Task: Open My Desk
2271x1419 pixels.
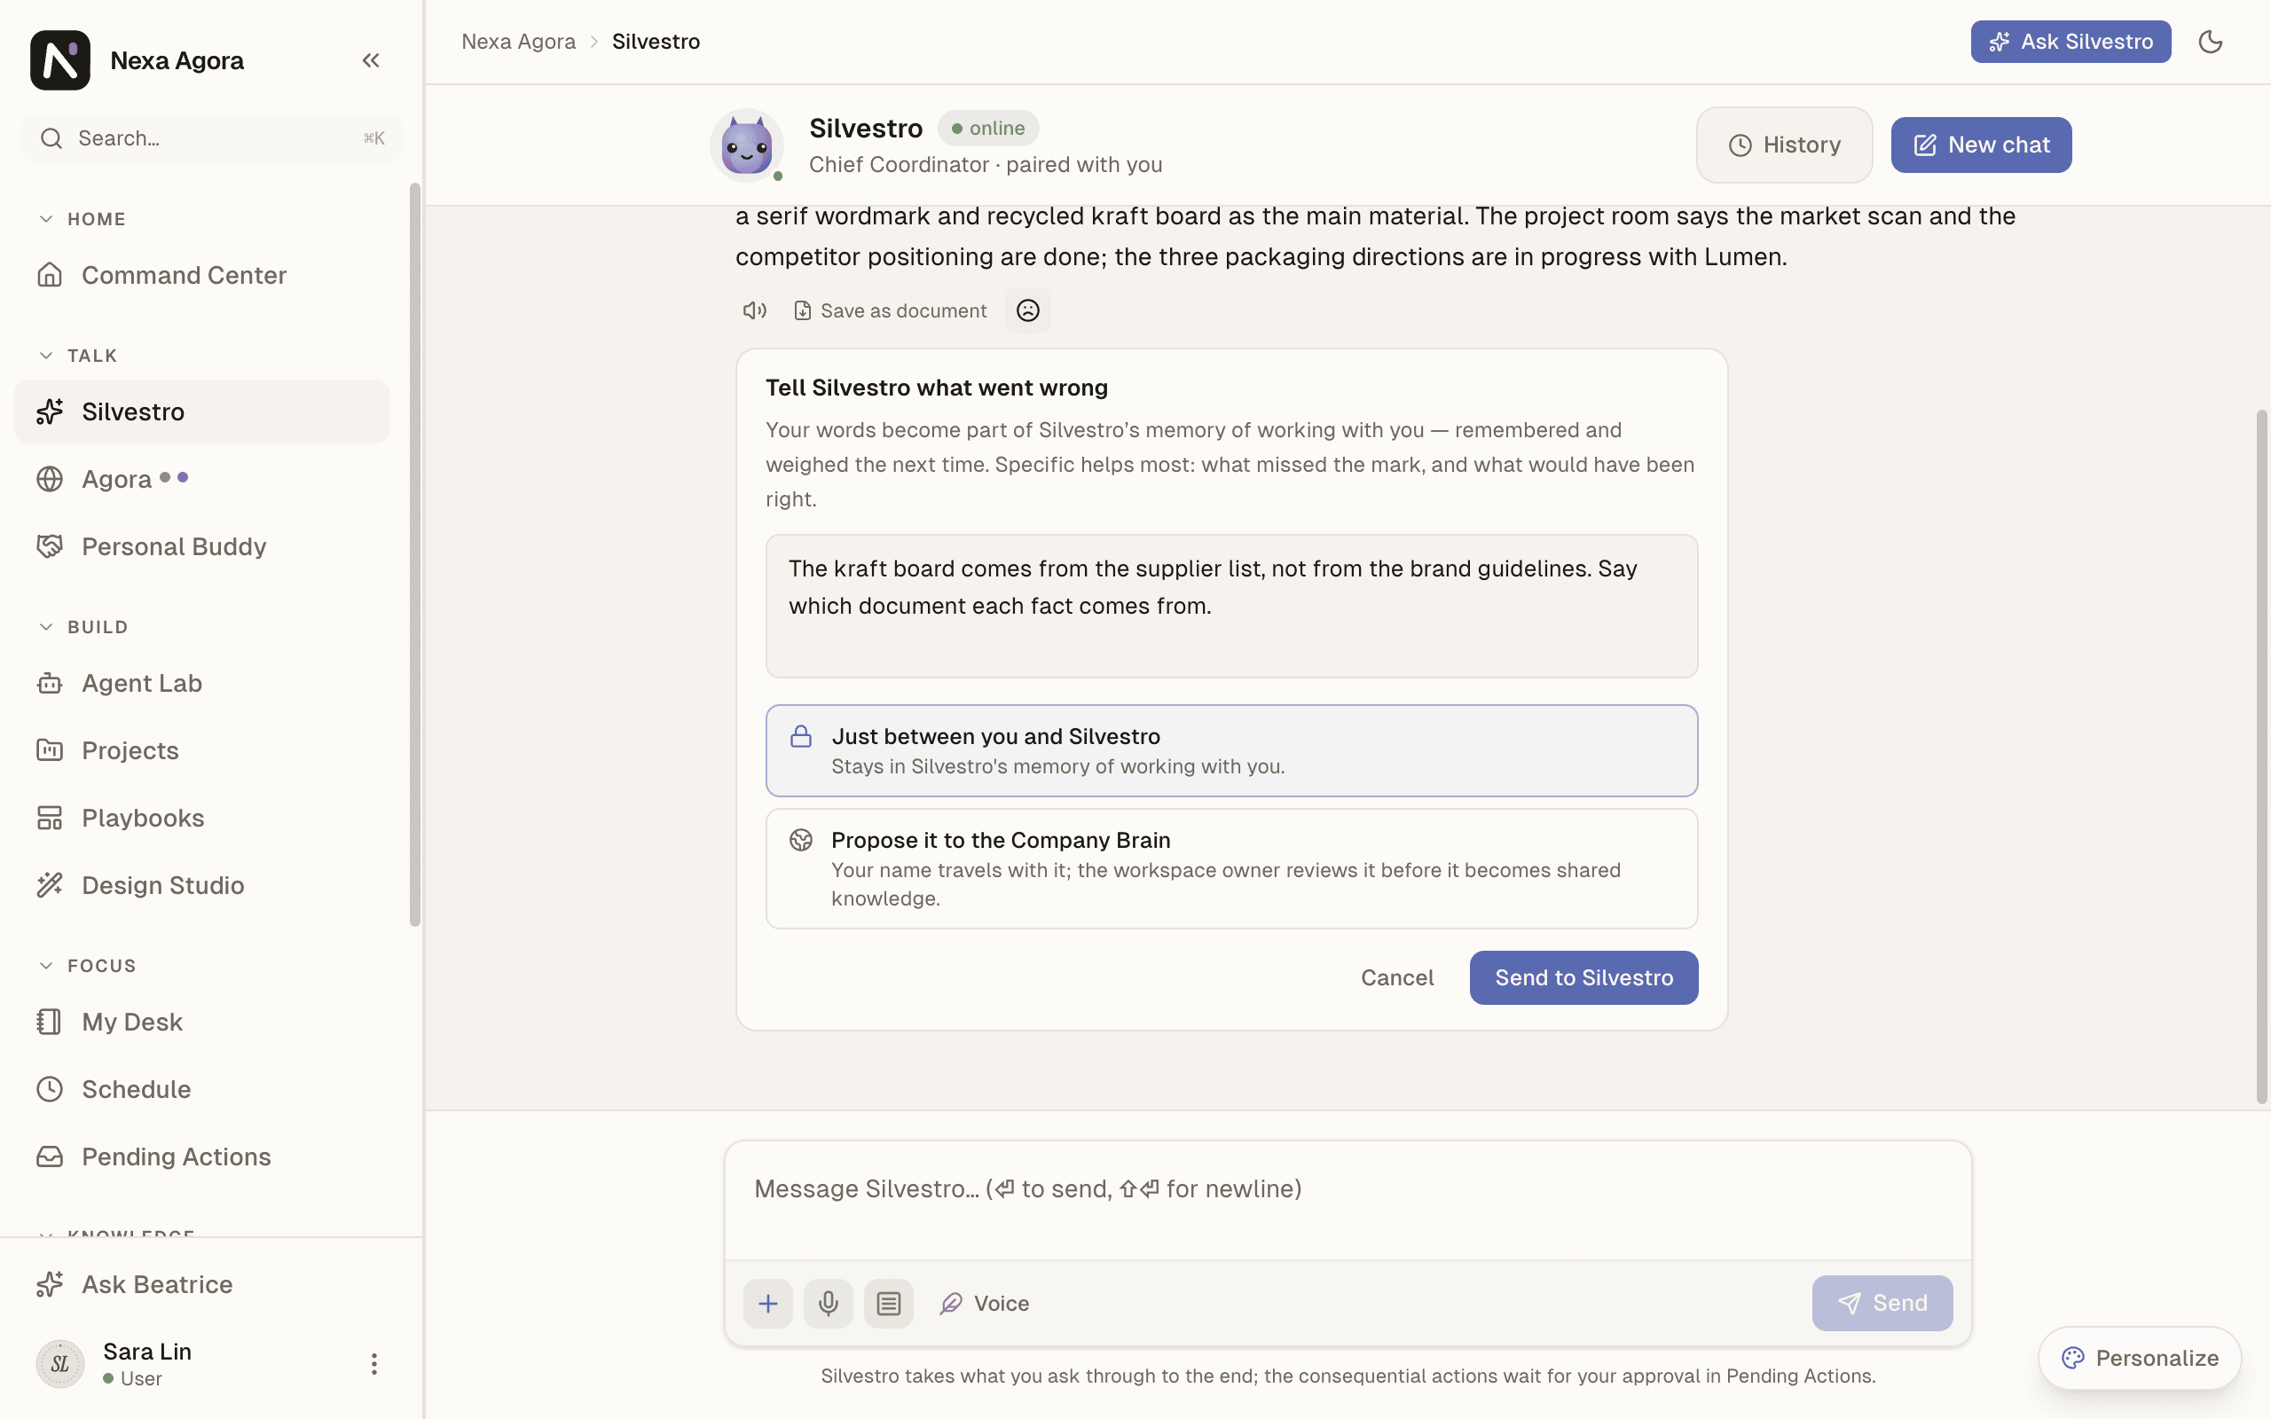Action: (x=201, y=1022)
